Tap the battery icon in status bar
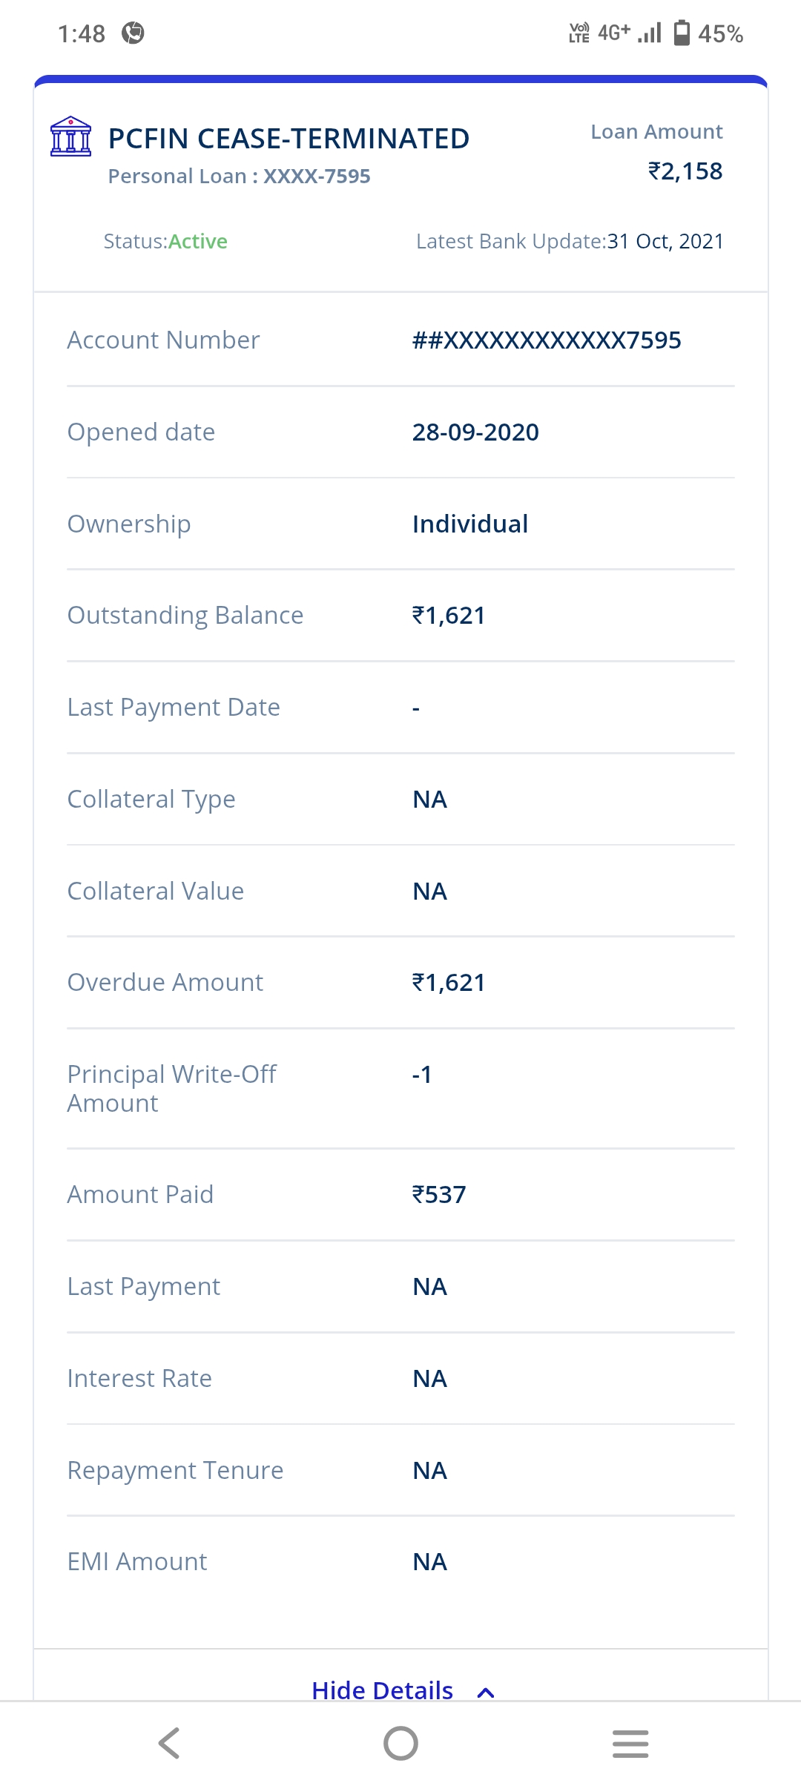801x1786 pixels. [x=681, y=33]
